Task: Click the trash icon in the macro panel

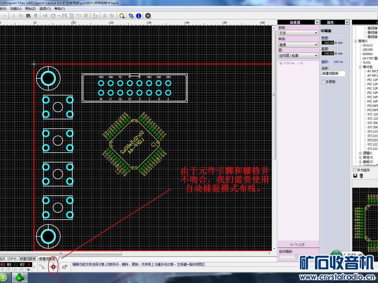Action: click(361, 175)
